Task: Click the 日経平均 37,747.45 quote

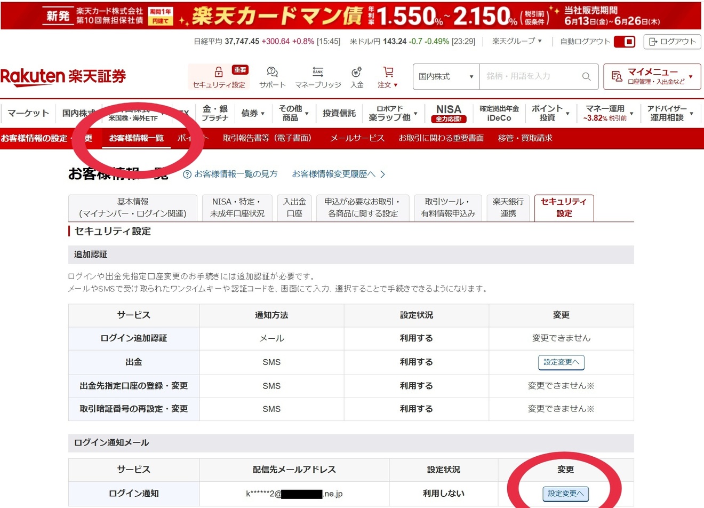Action: coord(267,42)
